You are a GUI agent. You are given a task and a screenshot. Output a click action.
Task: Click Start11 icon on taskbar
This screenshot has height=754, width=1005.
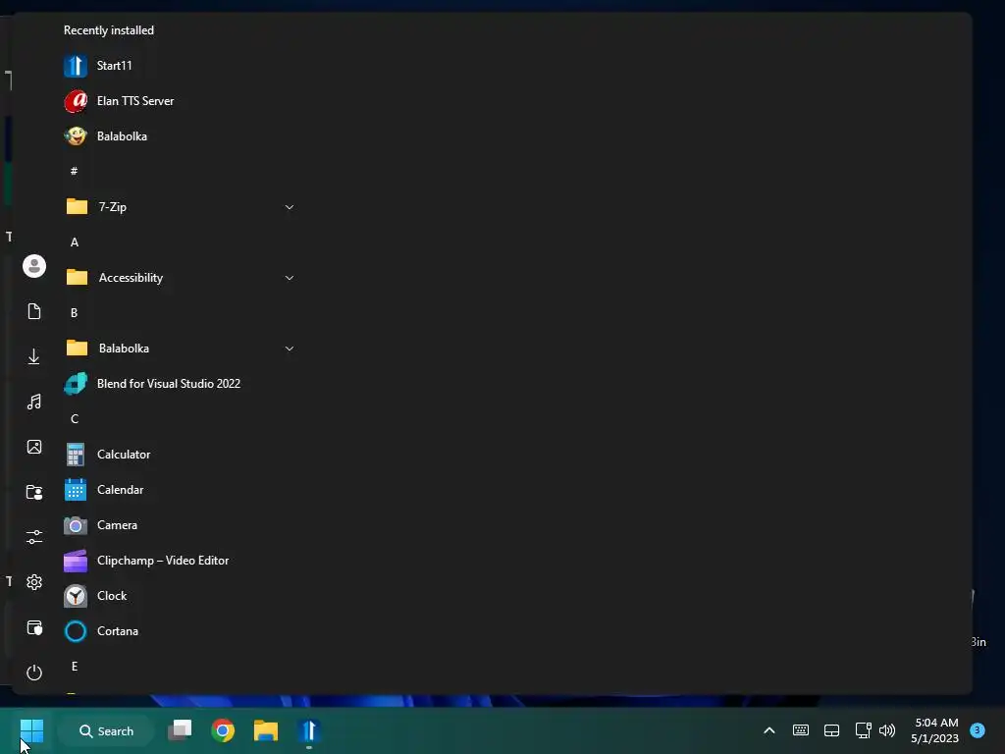[x=309, y=730]
